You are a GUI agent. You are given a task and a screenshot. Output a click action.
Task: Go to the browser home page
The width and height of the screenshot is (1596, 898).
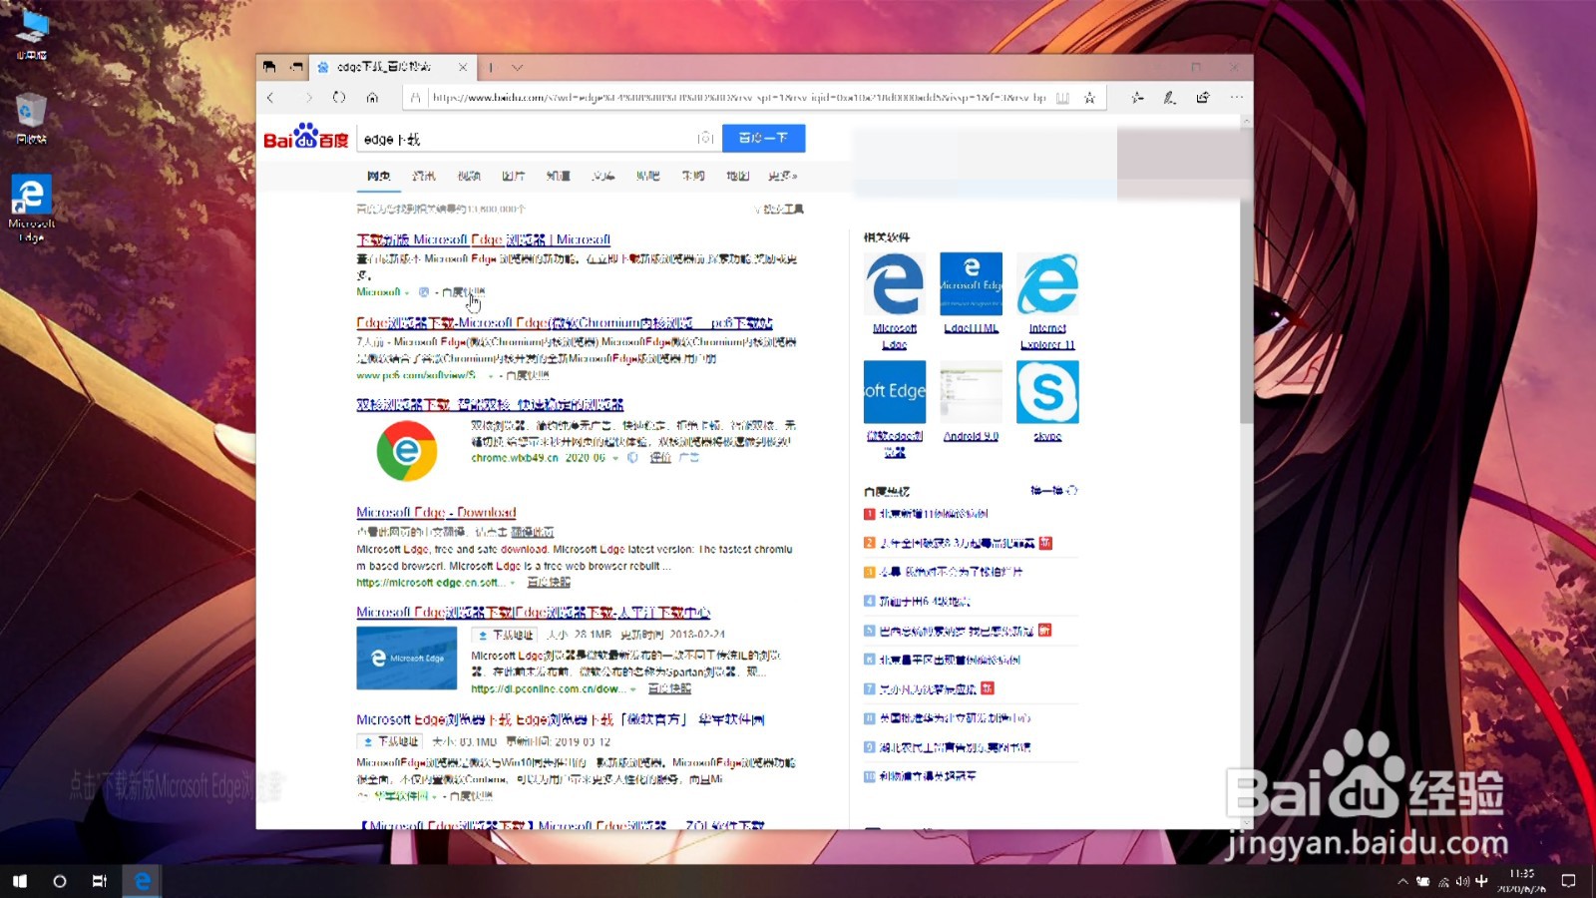click(372, 97)
